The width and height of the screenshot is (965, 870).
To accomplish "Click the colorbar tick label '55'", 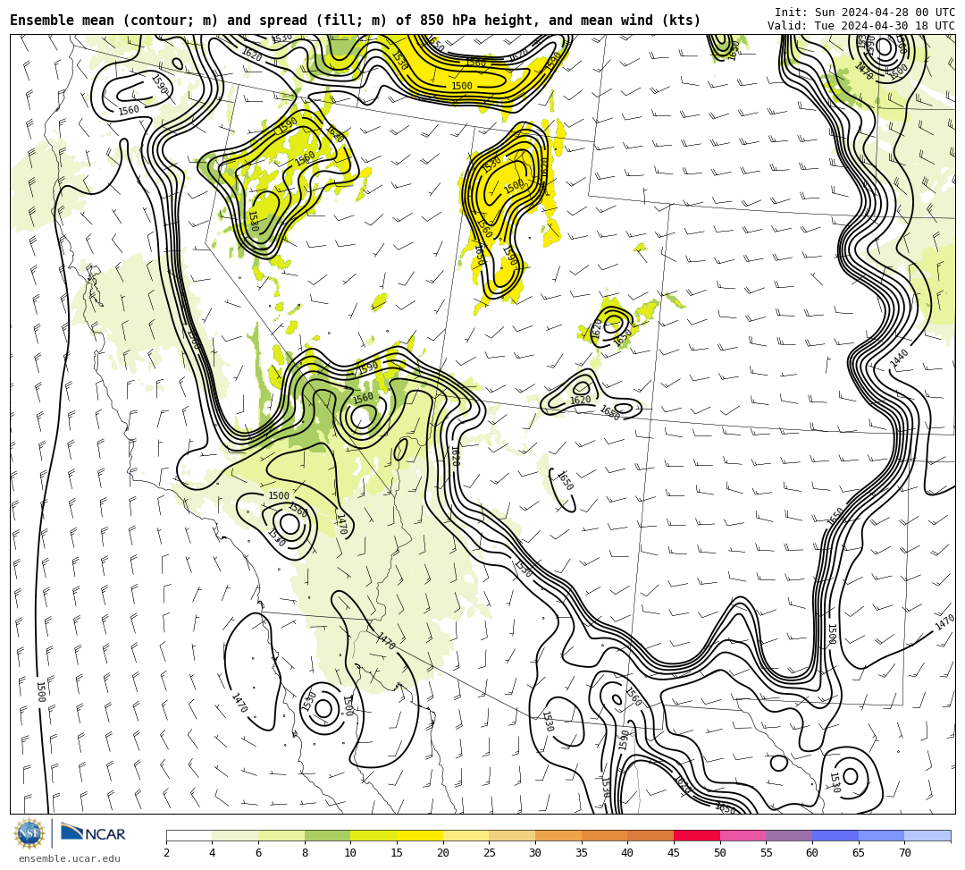I will [x=767, y=853].
